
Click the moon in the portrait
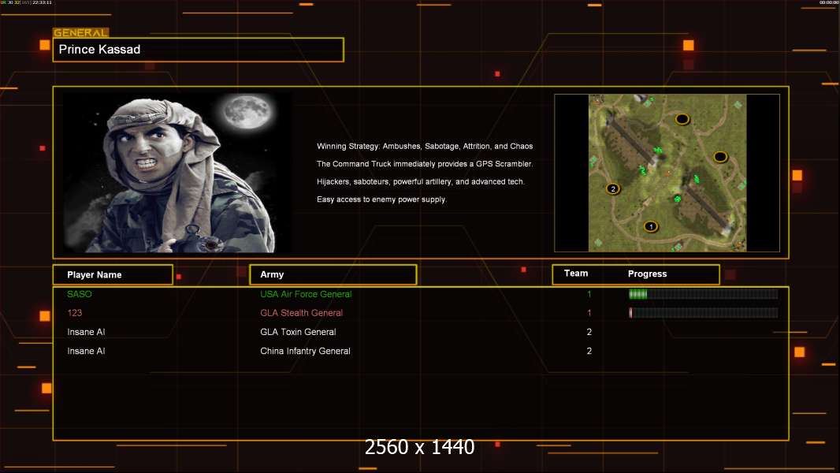pos(247,113)
